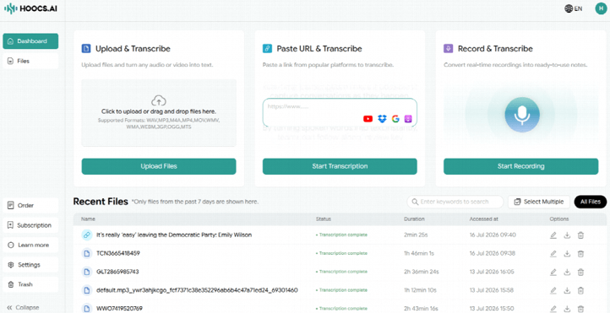Select the YouTube source icon
Viewport: 610px width, 313px height.
(x=368, y=119)
